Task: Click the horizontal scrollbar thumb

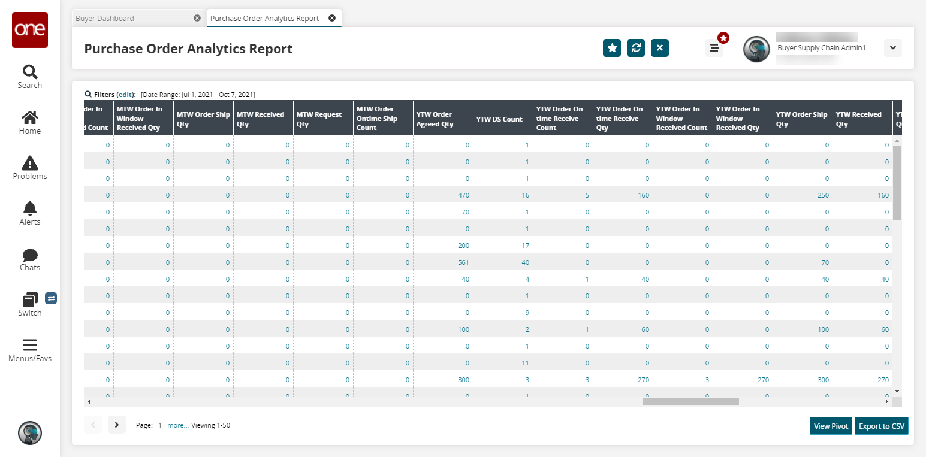Action: coord(690,402)
